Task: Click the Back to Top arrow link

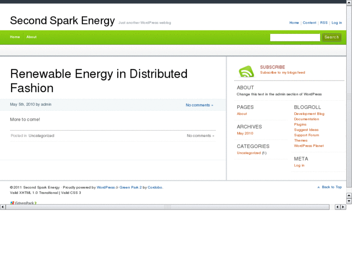Action: click(329, 187)
